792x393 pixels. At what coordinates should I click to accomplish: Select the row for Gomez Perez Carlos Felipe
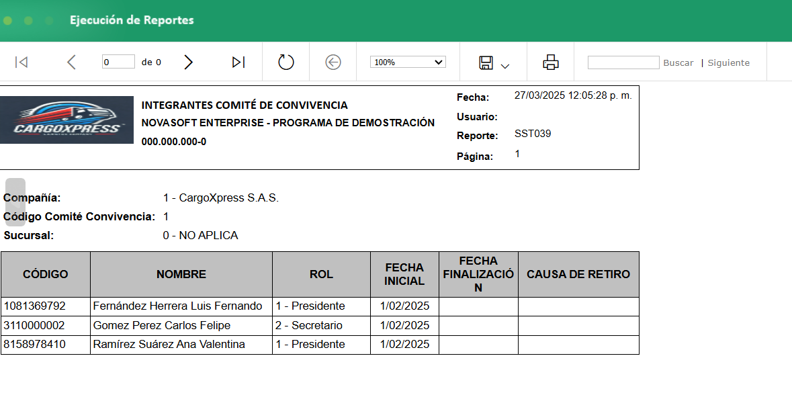click(x=180, y=325)
